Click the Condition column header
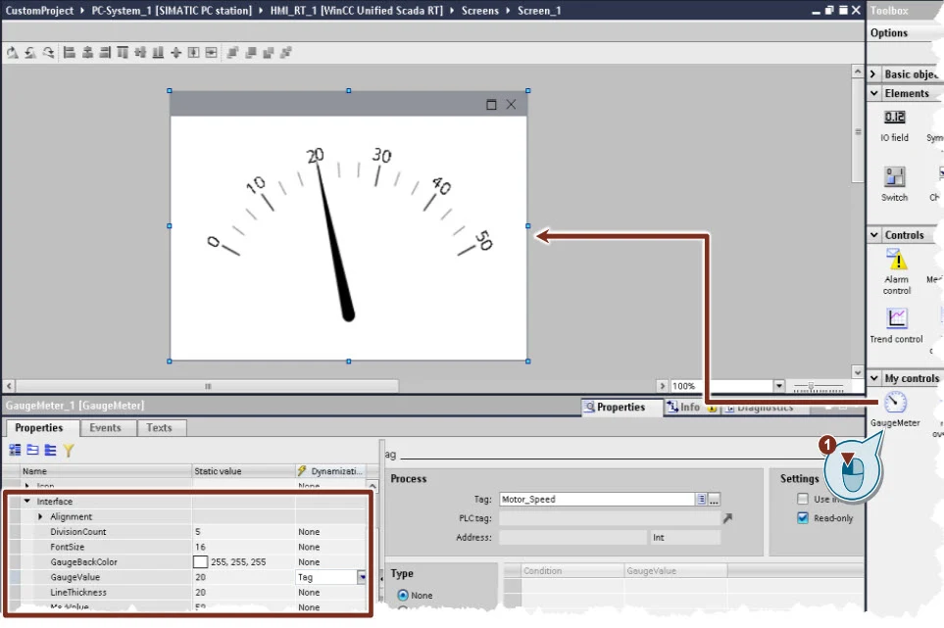The height and width of the screenshot is (628, 944). click(571, 571)
